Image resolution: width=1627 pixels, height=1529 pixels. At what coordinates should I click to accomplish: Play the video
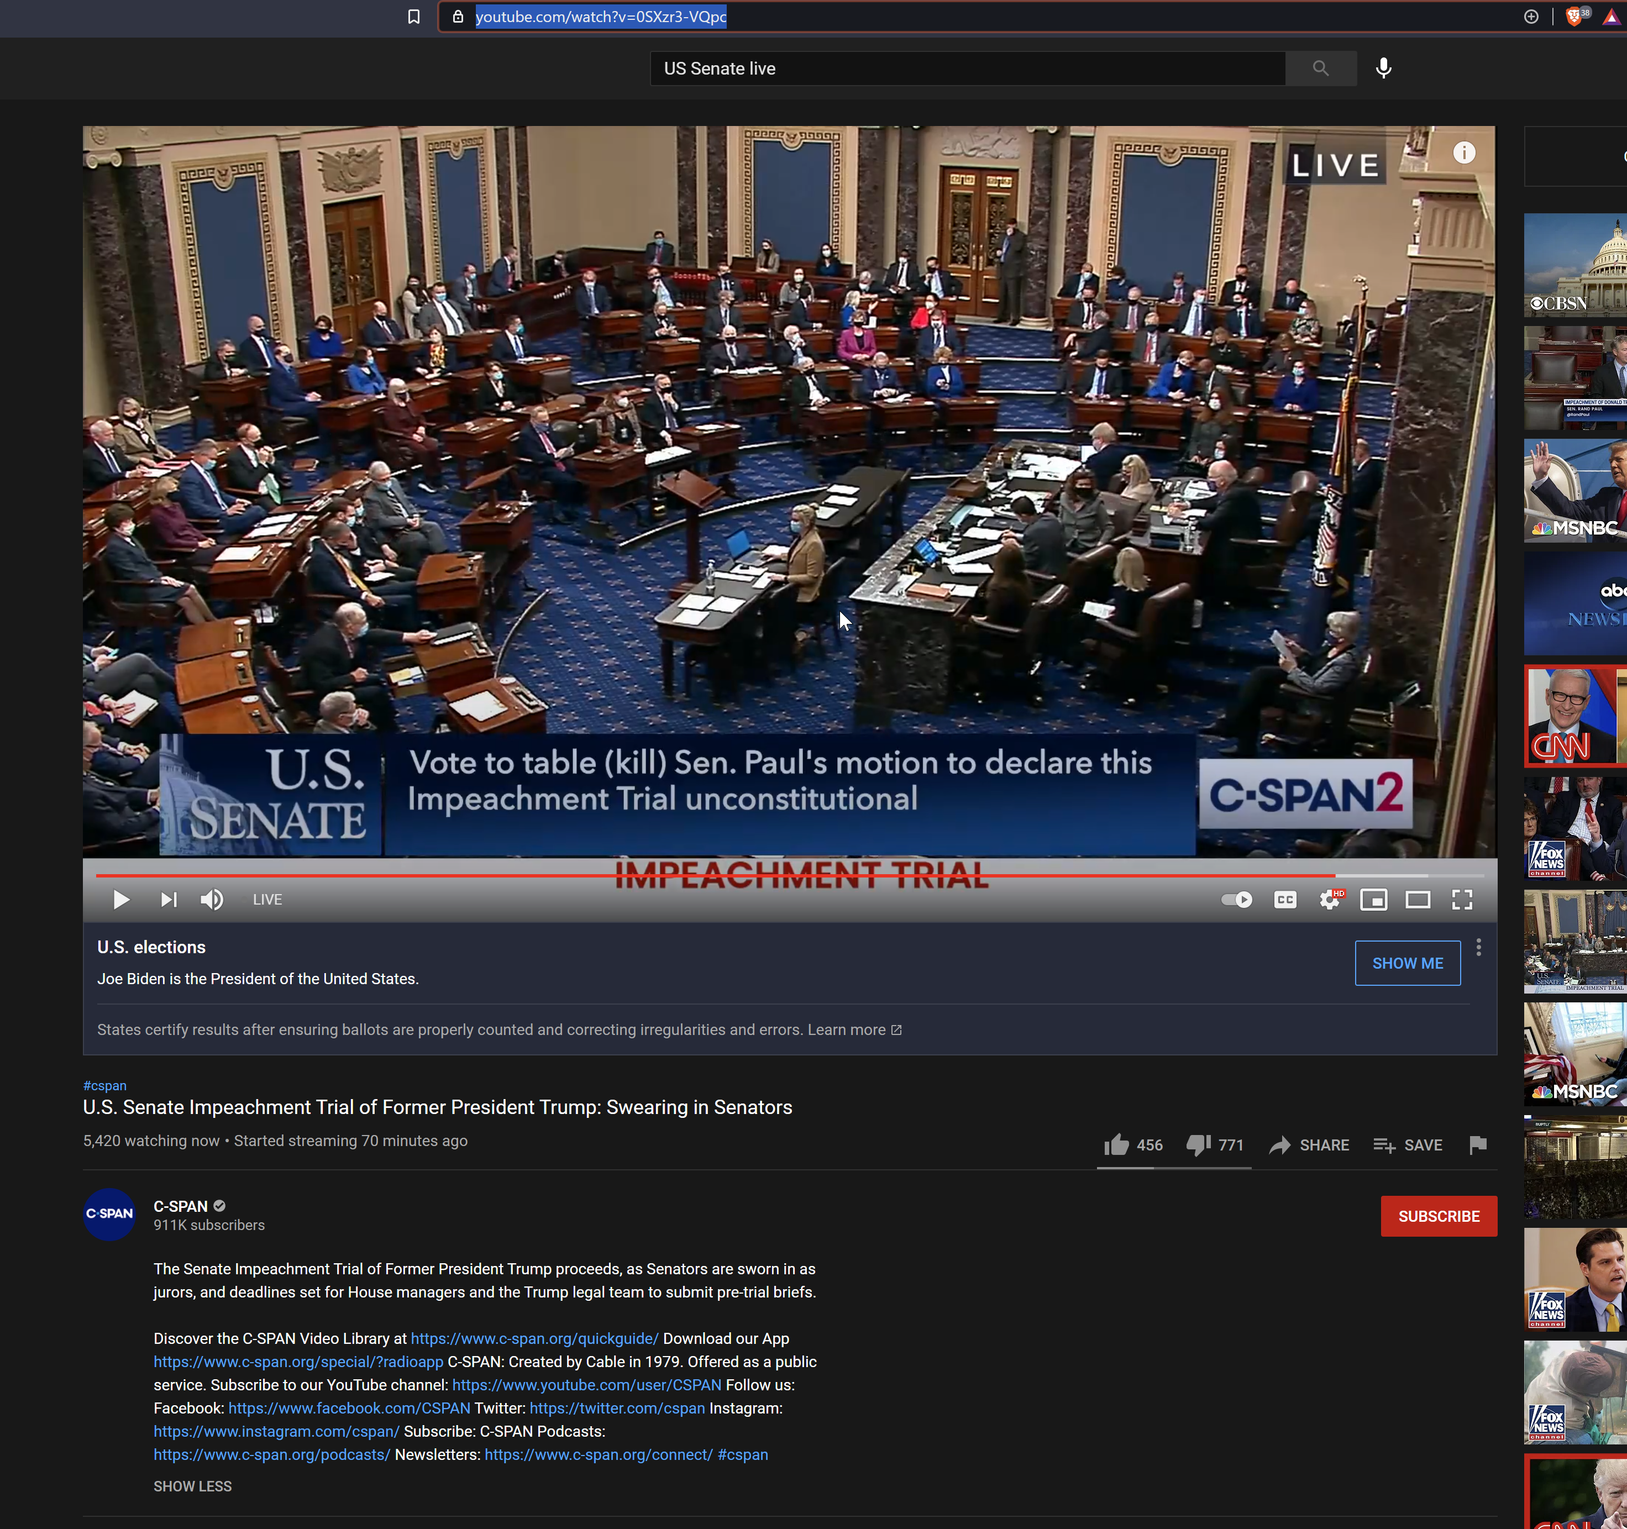coord(121,900)
